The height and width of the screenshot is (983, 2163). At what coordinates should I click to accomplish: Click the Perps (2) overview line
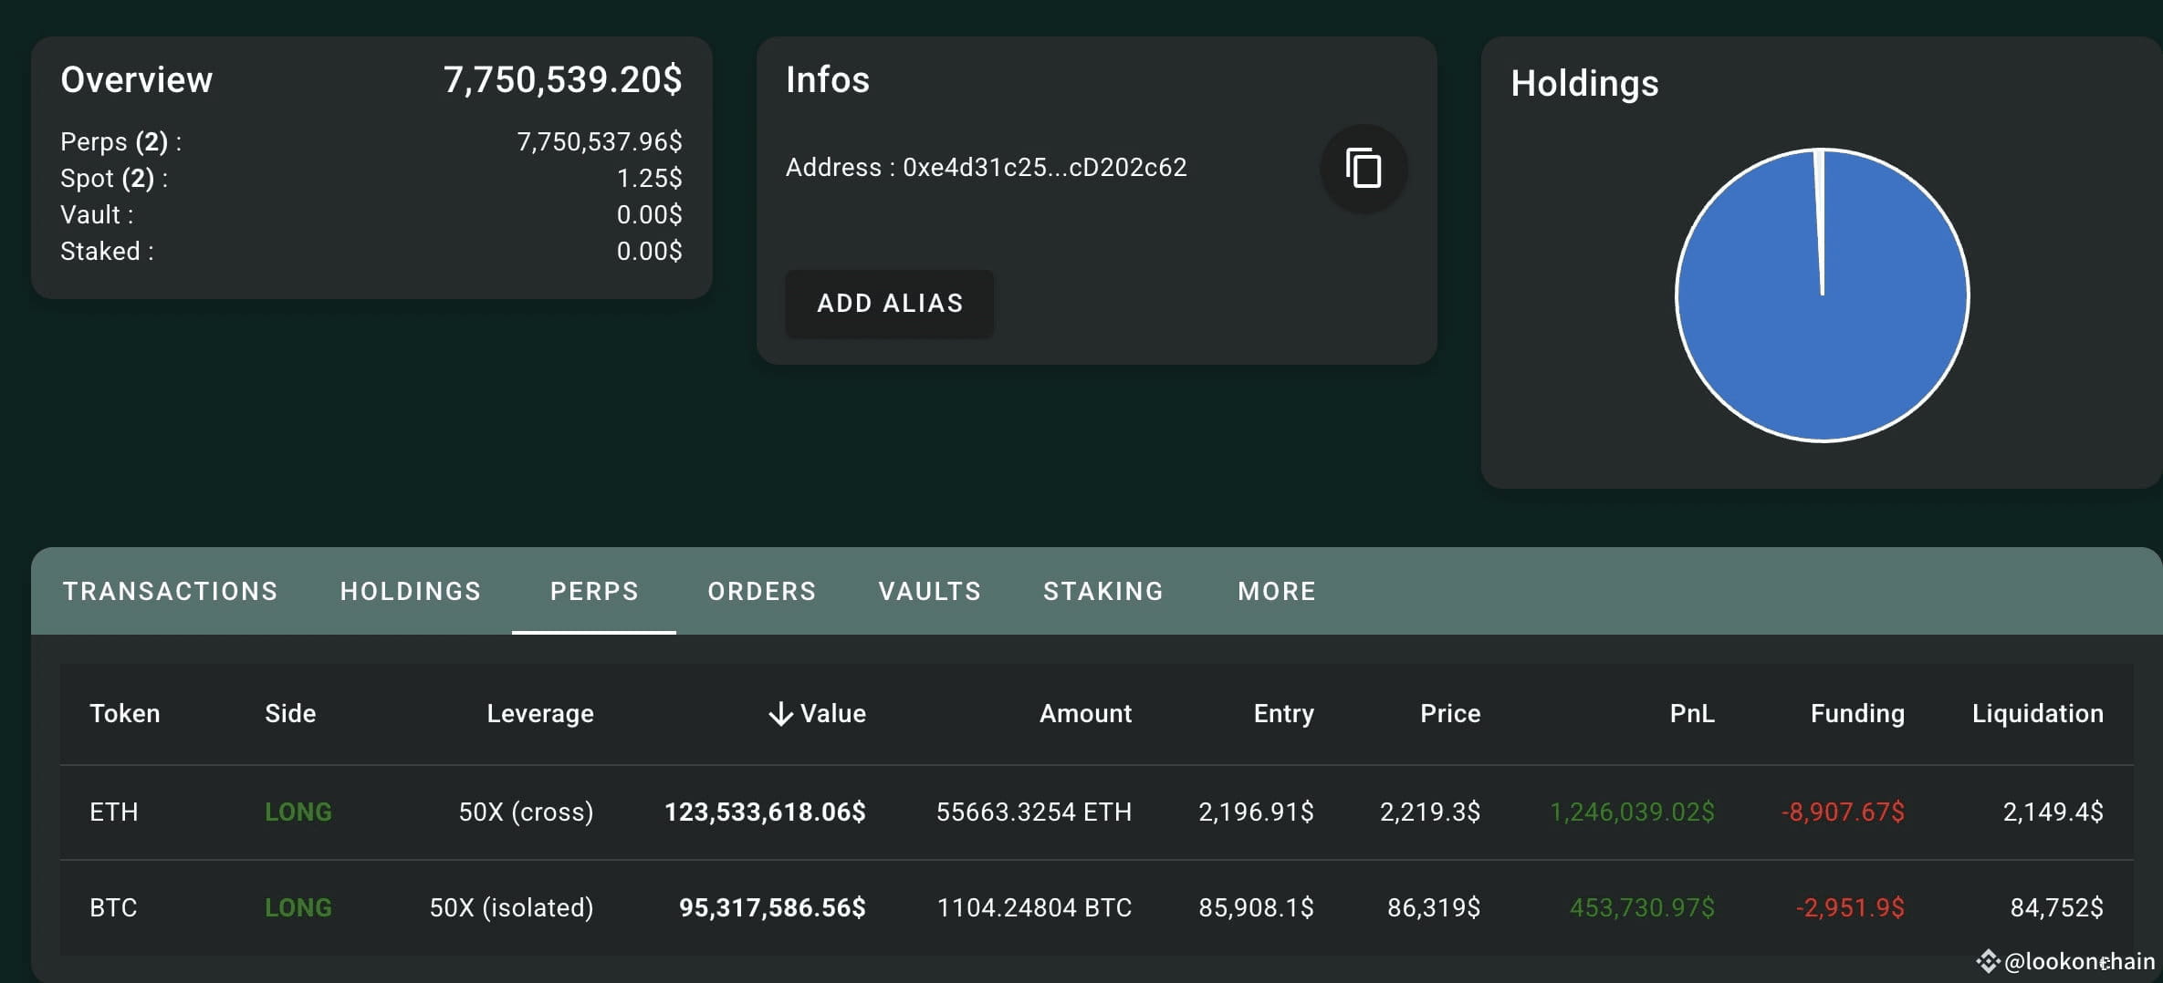371,141
